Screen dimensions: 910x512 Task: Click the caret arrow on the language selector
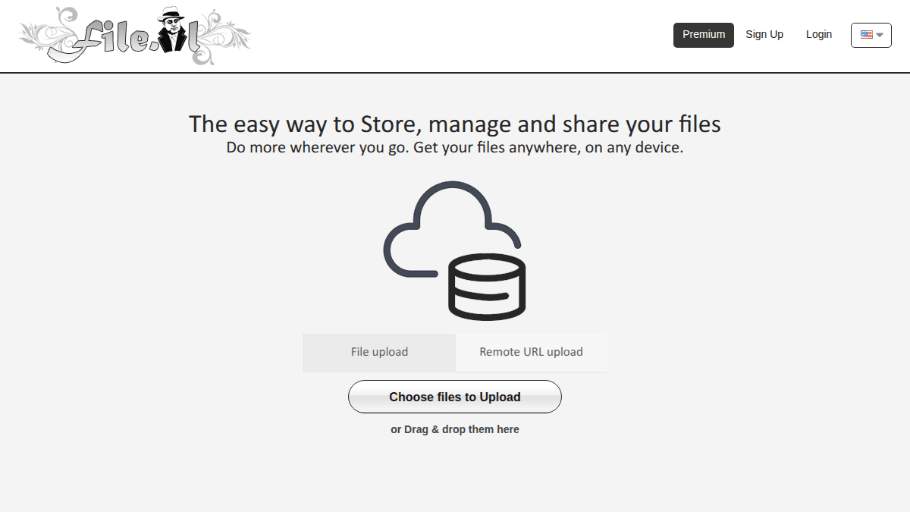pyautogui.click(x=879, y=35)
